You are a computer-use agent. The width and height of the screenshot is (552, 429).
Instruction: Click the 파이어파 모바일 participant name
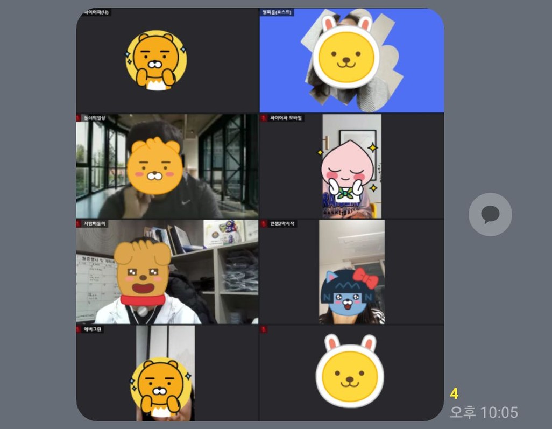coord(286,118)
